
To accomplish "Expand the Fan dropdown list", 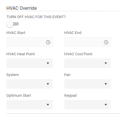I will click(x=87, y=84).
